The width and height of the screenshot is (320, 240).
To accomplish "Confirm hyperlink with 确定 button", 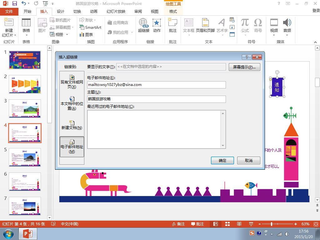I will [222, 160].
